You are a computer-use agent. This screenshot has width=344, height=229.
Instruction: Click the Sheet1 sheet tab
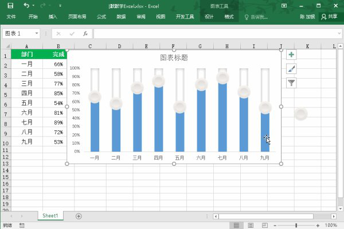[x=50, y=216]
